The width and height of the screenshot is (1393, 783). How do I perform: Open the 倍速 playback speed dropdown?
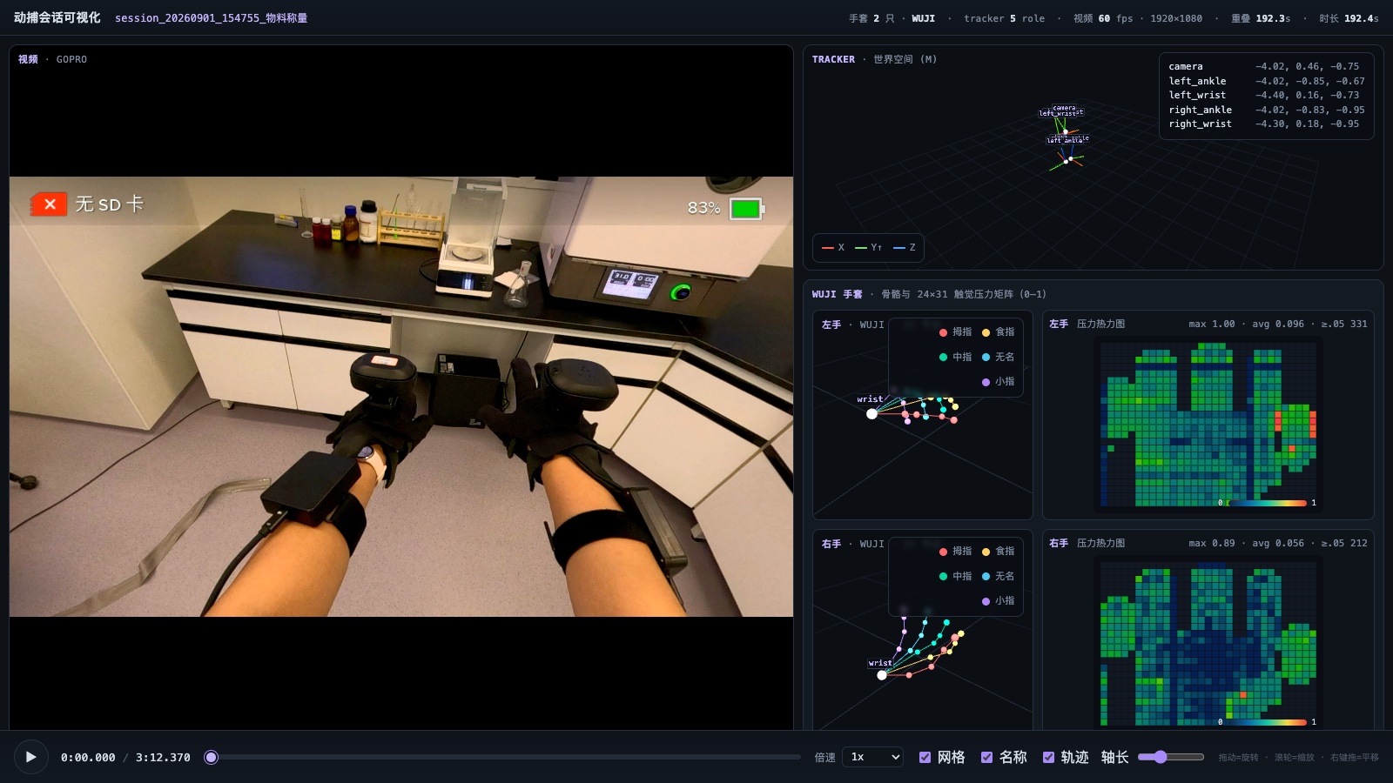pyautogui.click(x=872, y=757)
